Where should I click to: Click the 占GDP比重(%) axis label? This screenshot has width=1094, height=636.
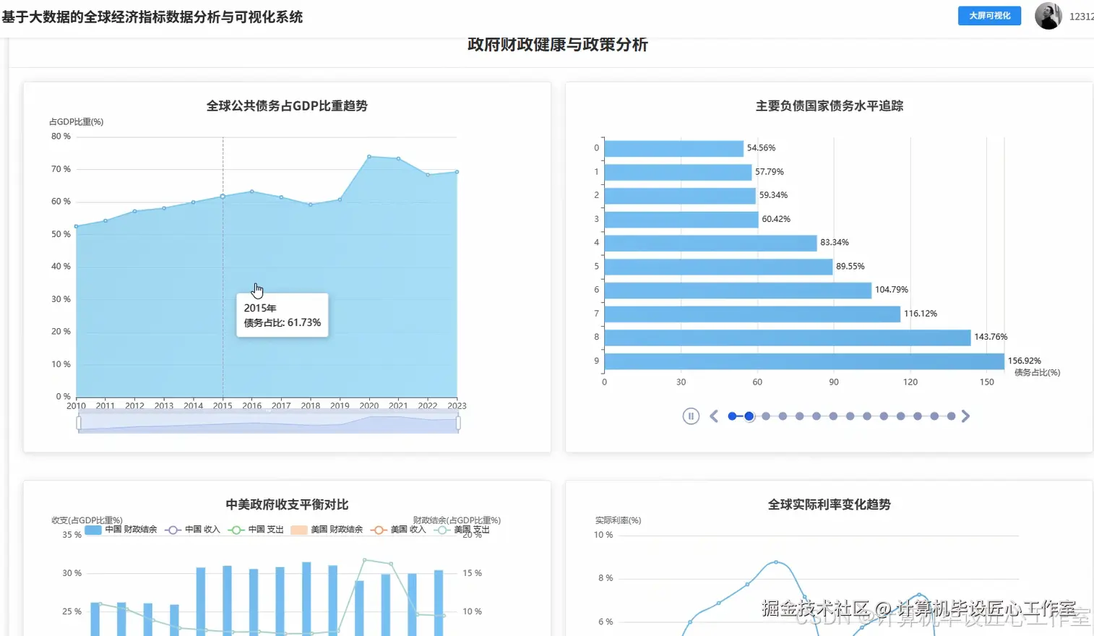[x=77, y=122]
